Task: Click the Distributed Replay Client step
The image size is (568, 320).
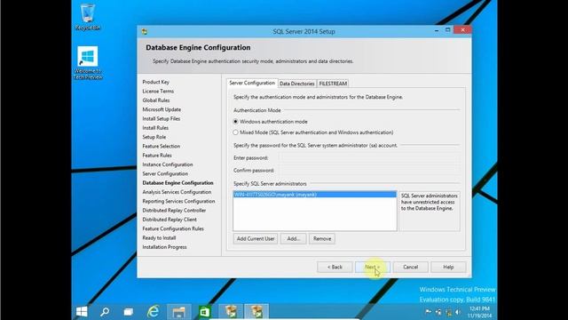Action: (x=170, y=220)
